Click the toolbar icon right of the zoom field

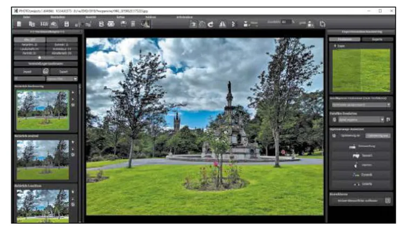click(310, 24)
